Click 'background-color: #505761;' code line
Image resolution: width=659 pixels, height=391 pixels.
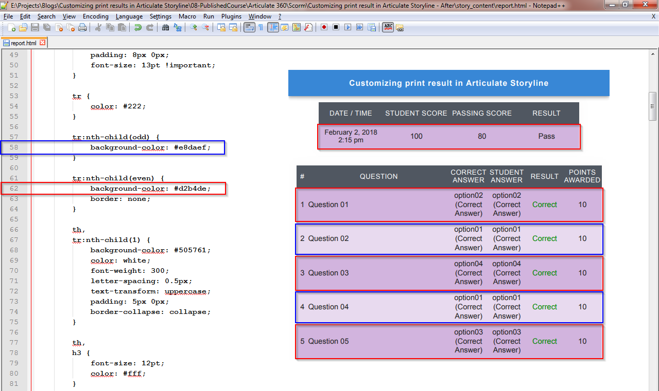pos(150,250)
